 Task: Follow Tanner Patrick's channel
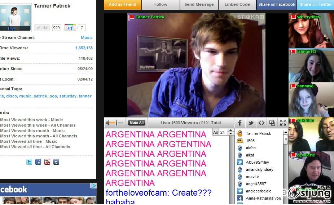(161, 4)
